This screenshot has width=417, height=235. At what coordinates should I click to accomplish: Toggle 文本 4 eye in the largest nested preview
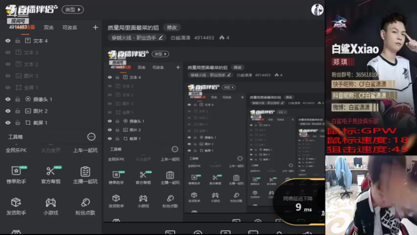click(x=109, y=77)
